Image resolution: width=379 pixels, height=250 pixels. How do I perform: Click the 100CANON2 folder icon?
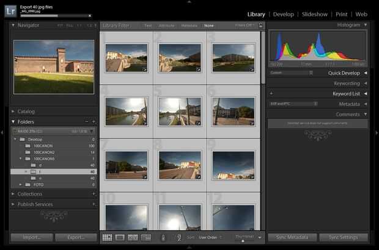(28, 152)
